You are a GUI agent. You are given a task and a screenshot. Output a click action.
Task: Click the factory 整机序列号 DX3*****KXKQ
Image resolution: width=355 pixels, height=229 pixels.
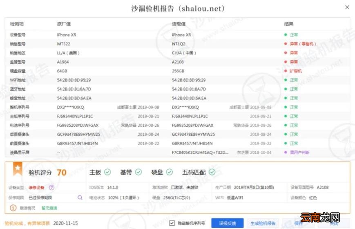click(70, 107)
